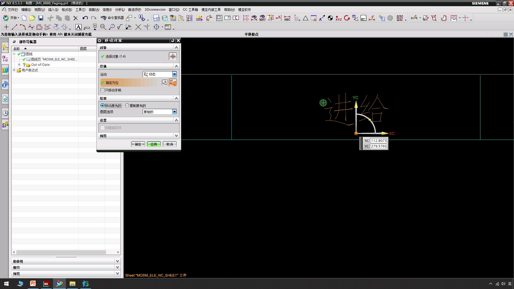This screenshot has width=514, height=289.
Task: Toggle the checkmark on 图纸 tree node
Action: tap(19, 54)
